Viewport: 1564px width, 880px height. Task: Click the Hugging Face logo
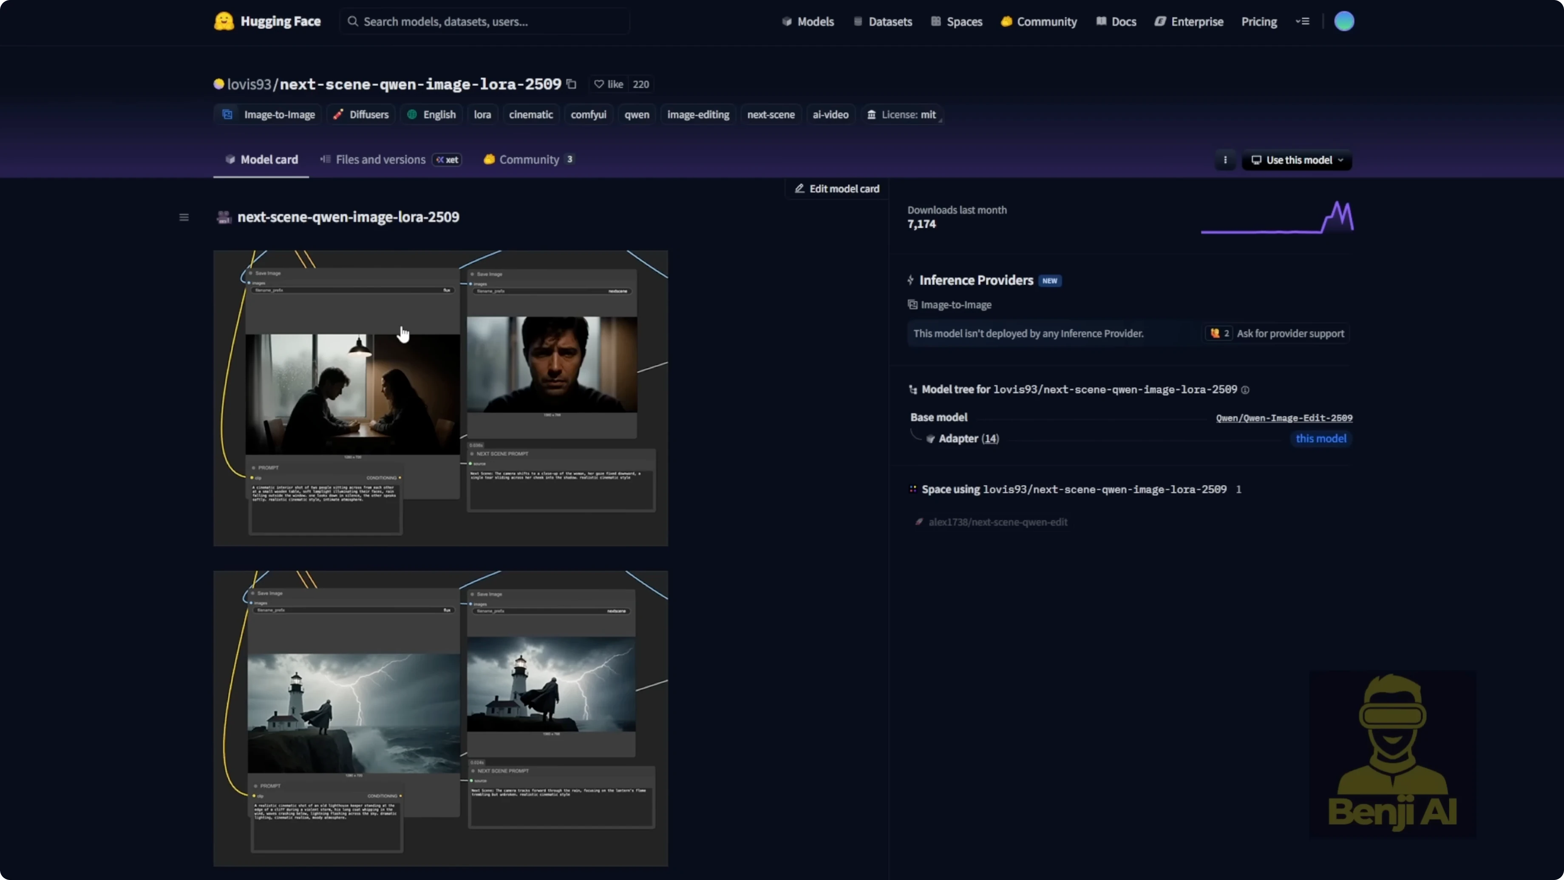(x=224, y=21)
